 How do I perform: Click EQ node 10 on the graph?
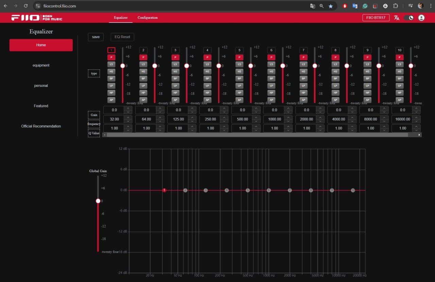pos(353,190)
